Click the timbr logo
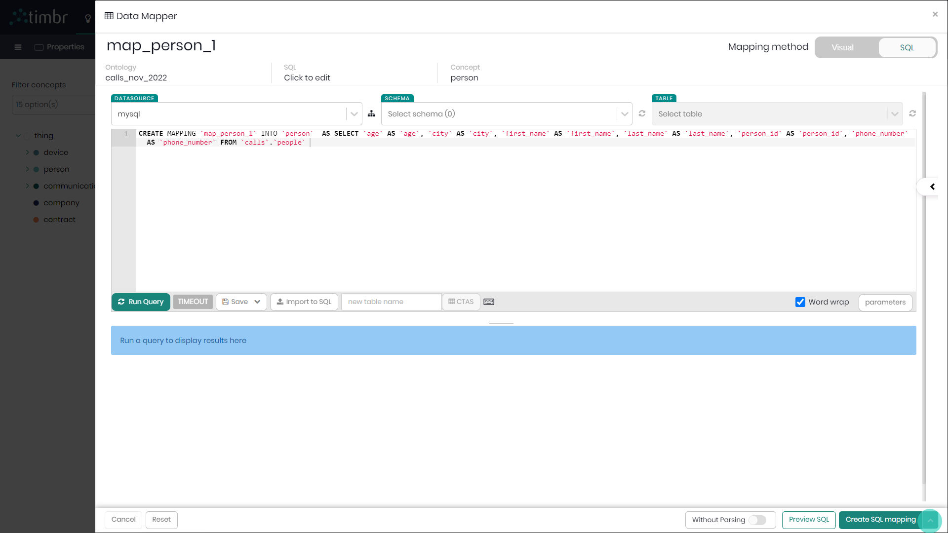Screen dimensions: 948x533 point(39,17)
